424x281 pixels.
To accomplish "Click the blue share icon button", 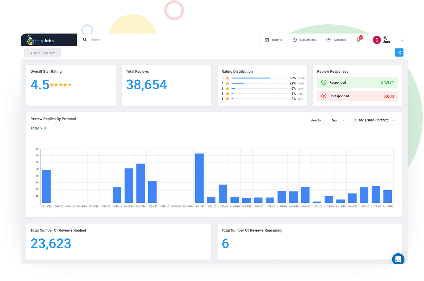I will (x=399, y=53).
